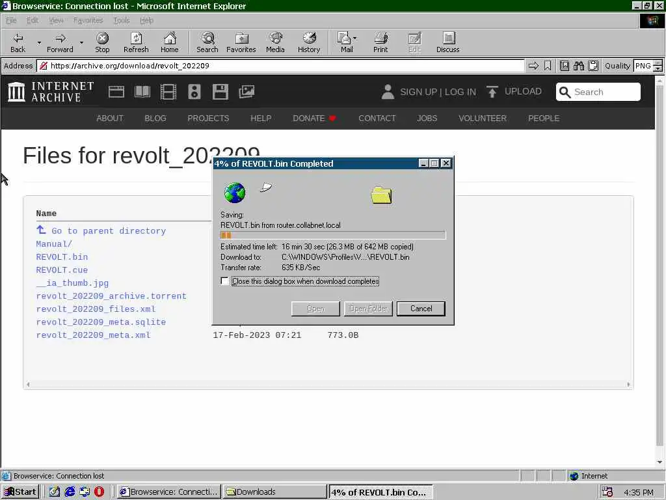The image size is (666, 500).
Task: Open the Forward history dropdown arrow
Action: [x=81, y=42]
